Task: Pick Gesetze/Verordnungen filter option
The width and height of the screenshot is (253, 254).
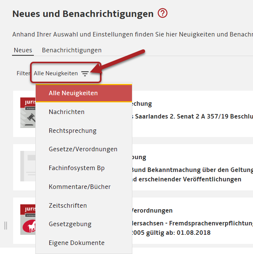Action: [83, 149]
